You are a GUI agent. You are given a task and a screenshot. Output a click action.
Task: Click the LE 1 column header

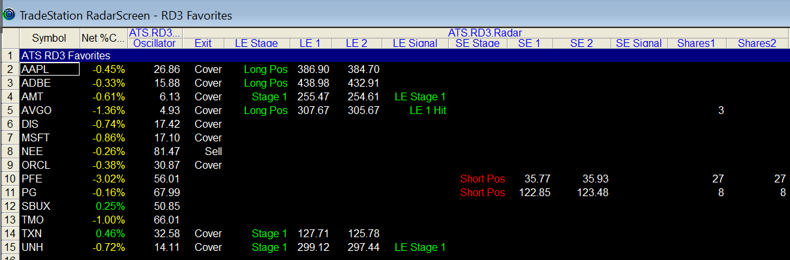310,44
